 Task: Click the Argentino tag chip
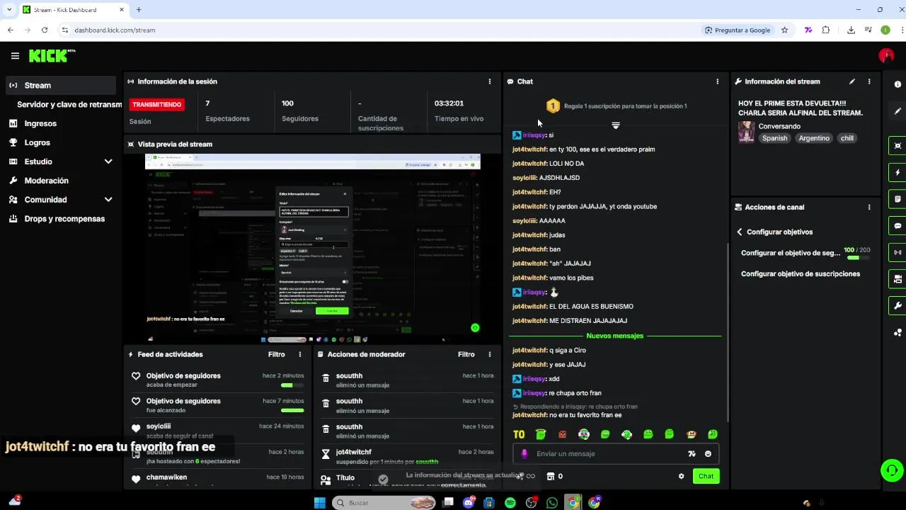click(x=814, y=138)
